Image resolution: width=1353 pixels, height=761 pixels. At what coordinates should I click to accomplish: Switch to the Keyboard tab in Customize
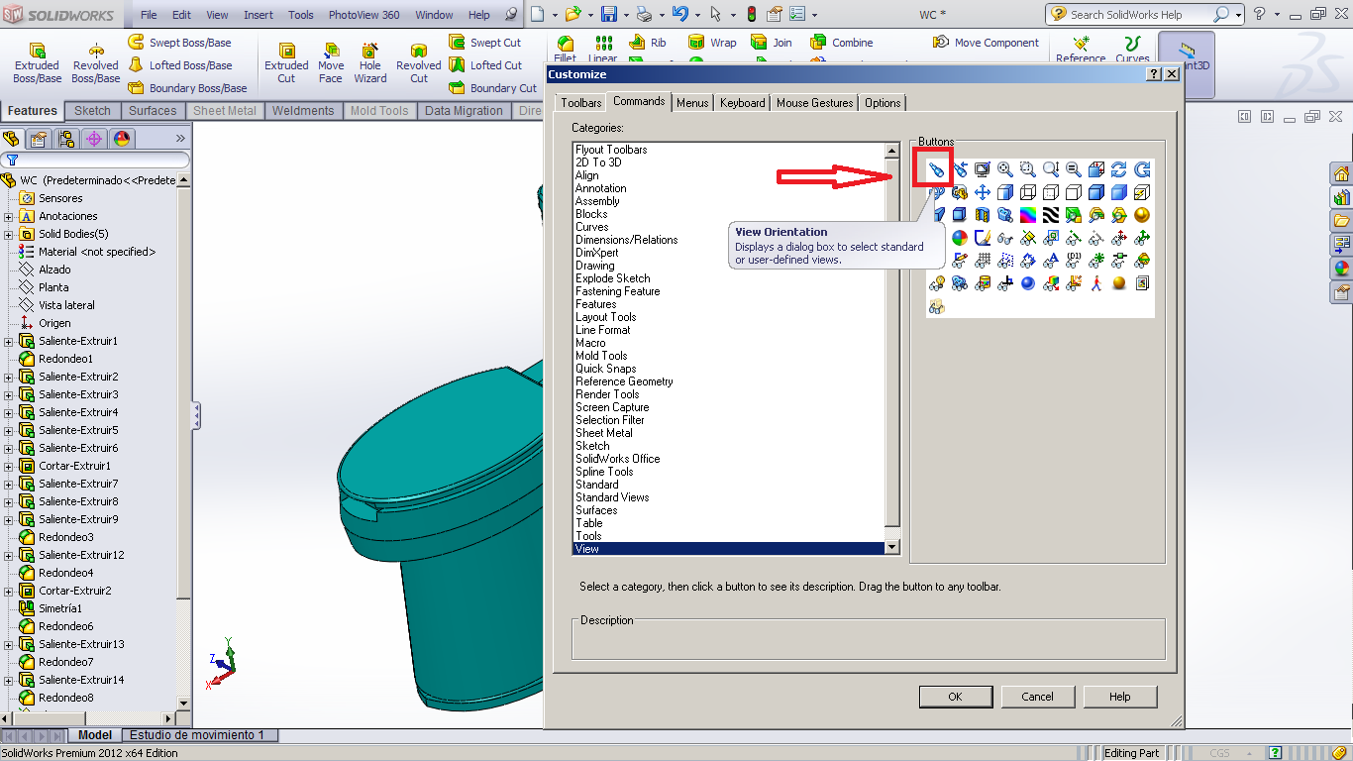pyautogui.click(x=742, y=102)
